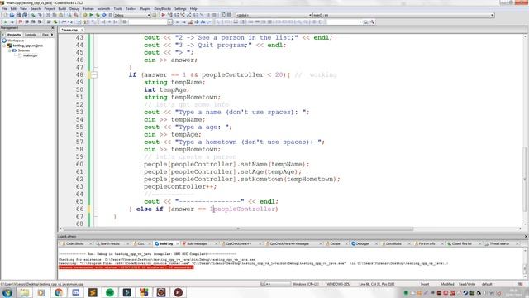Open the Debug menu
The height and width of the screenshot is (298, 529).
pyautogui.click(x=74, y=9)
